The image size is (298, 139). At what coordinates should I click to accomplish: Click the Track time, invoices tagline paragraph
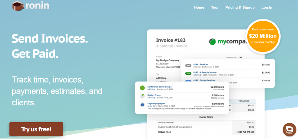pyautogui.click(x=57, y=91)
